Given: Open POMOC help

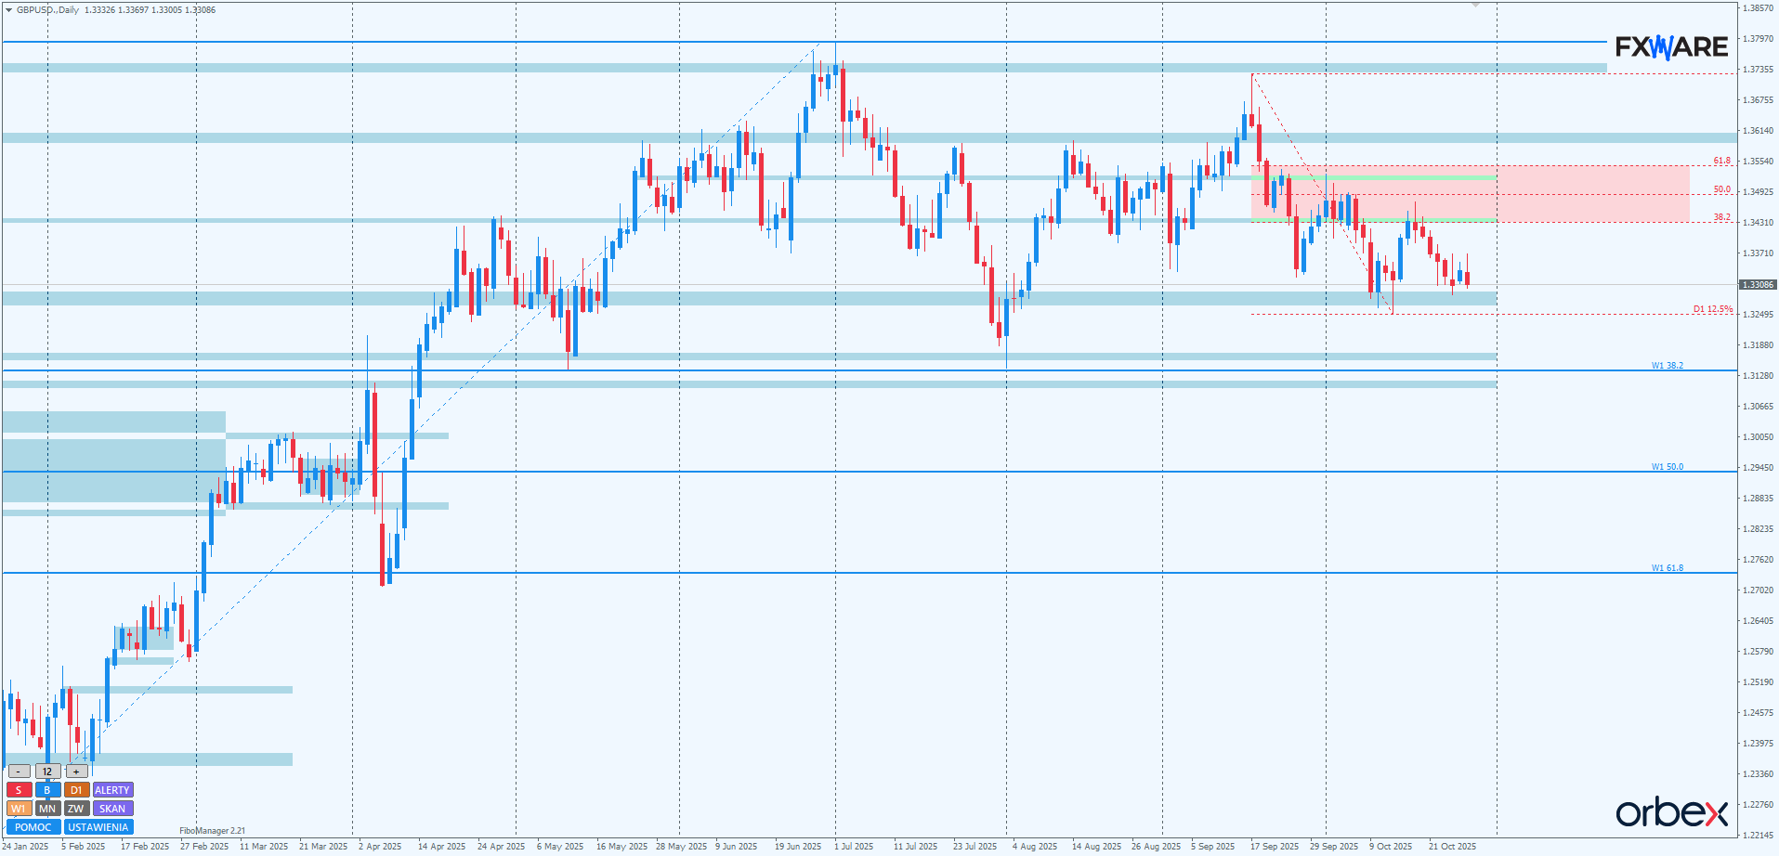Looking at the screenshot, I should (x=33, y=827).
